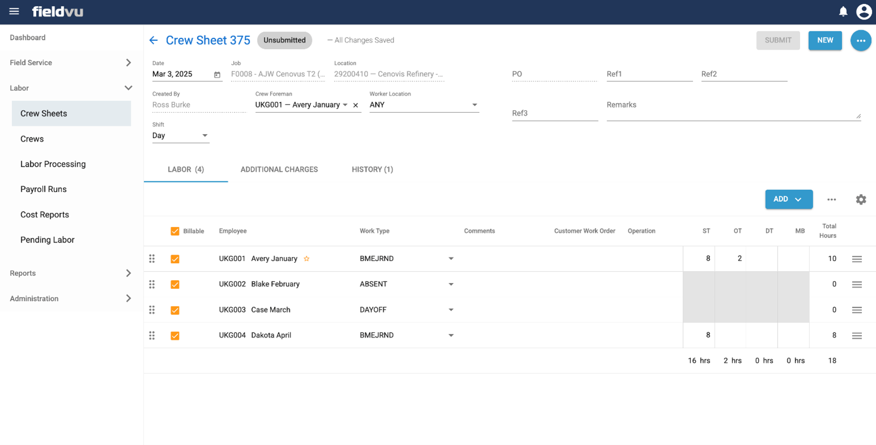Click the Unsubmitted status chip
Screen dimensions: 876x445
pyautogui.click(x=284, y=40)
